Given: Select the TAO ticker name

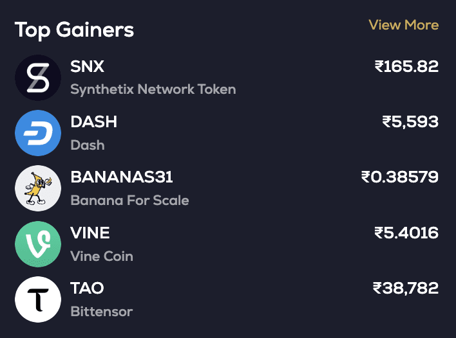Looking at the screenshot, I should 87,288.
